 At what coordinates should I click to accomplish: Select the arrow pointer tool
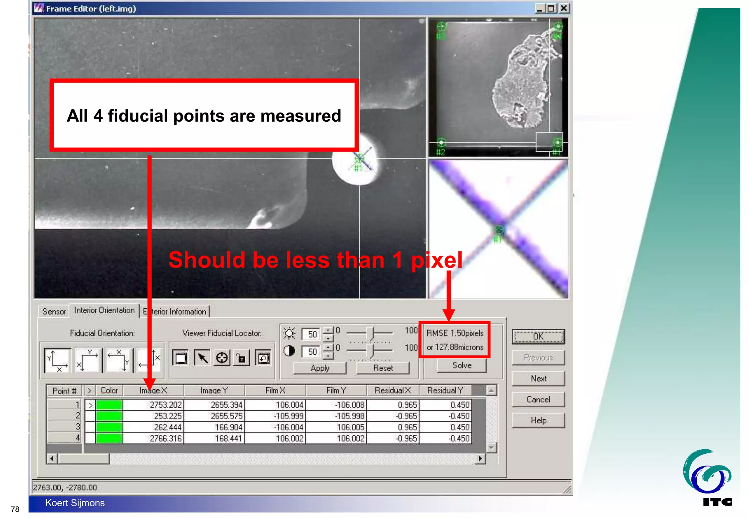click(x=202, y=358)
